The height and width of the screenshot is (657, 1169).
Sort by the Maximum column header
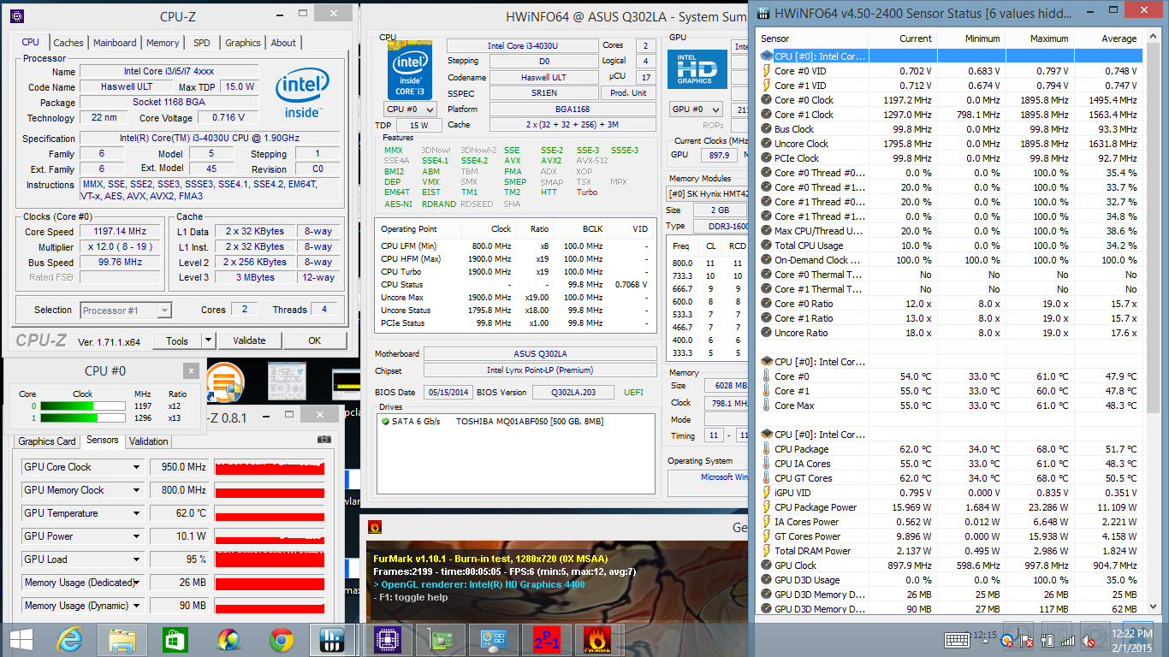[x=1039, y=38]
